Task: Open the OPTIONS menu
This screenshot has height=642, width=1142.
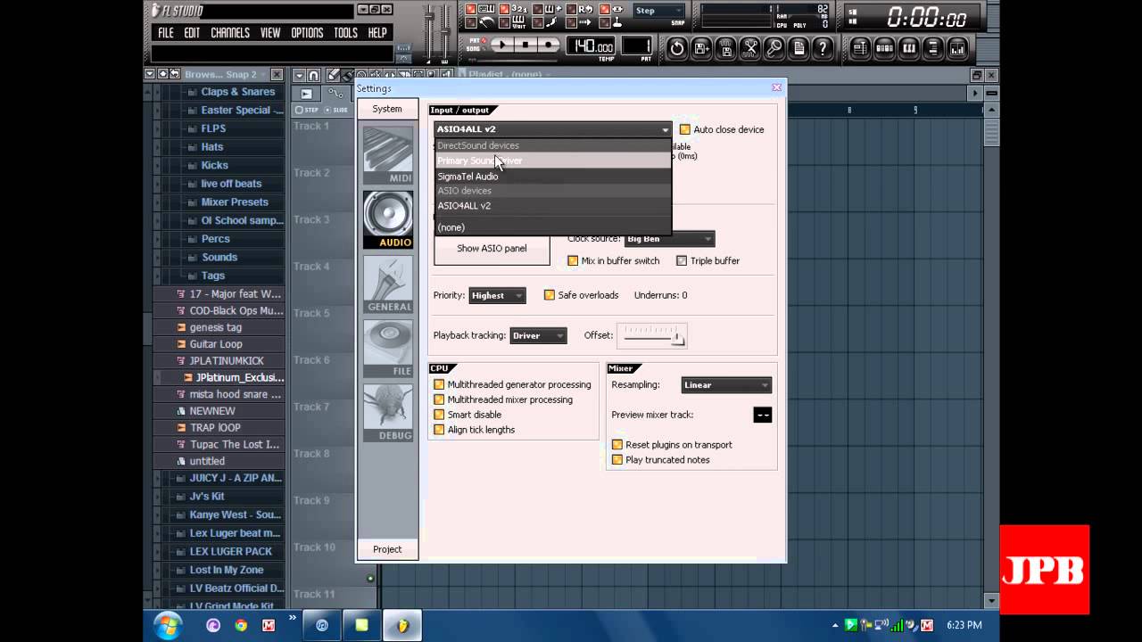Action: (307, 33)
